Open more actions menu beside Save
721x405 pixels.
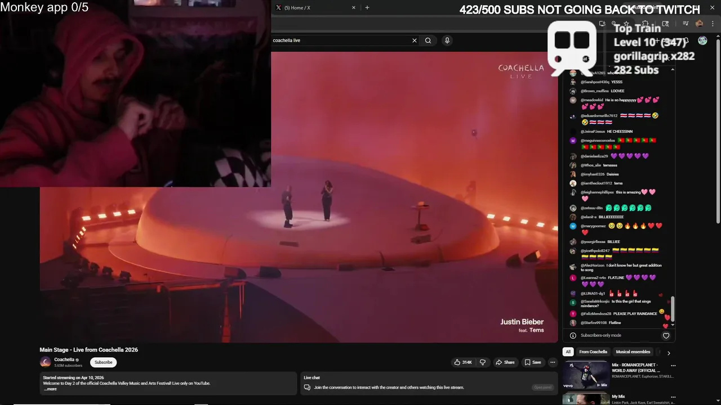(x=553, y=362)
